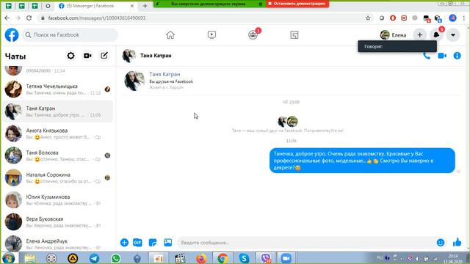
Task: Open Facebook home via the logo
Action: pyautogui.click(x=12, y=35)
